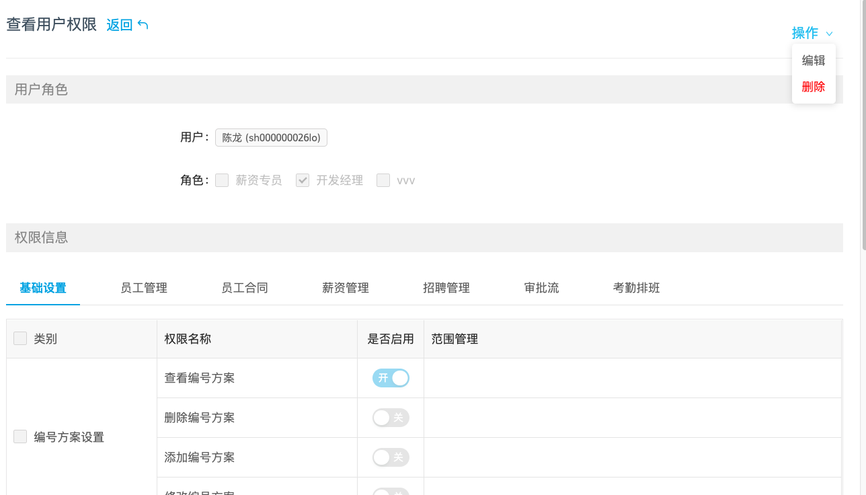Viewport: 866px width, 495px height.
Task: Open the 薪资管理 tab
Action: [346, 288]
